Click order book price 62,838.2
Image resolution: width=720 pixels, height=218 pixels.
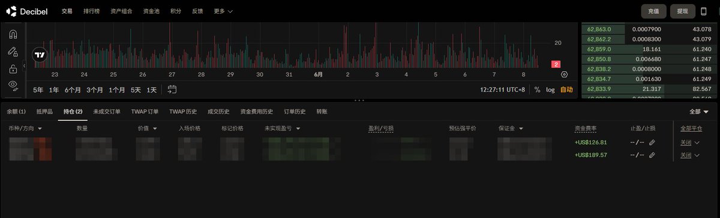[x=599, y=69]
